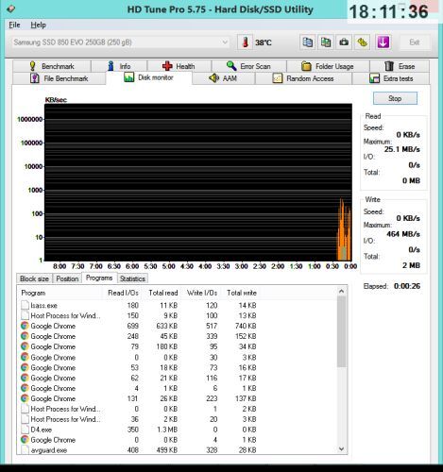Click the Stop button
Image resolution: width=443 pixels, height=472 pixels.
click(395, 98)
